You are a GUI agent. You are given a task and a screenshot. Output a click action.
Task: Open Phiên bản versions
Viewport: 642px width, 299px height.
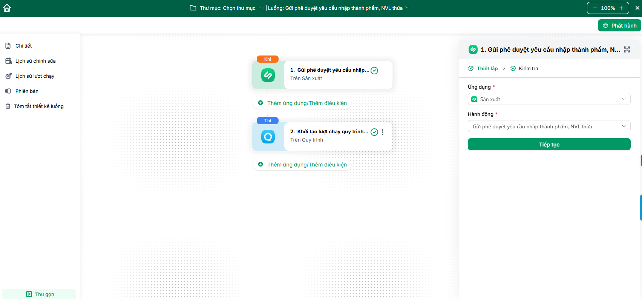27,91
